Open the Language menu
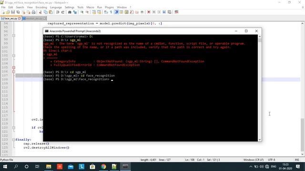Screen dimensions: 305x171 click(56, 7)
